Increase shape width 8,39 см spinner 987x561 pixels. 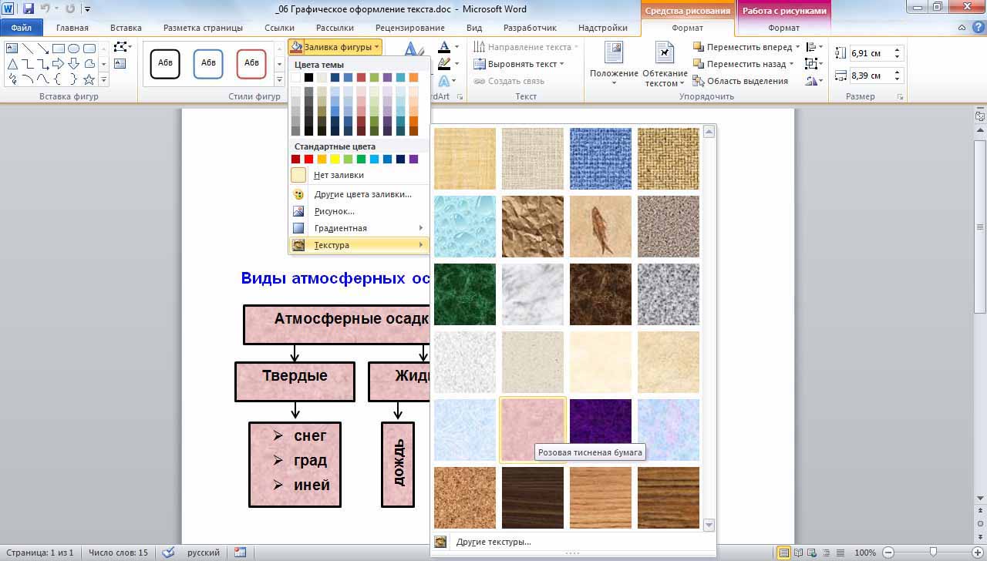click(897, 72)
